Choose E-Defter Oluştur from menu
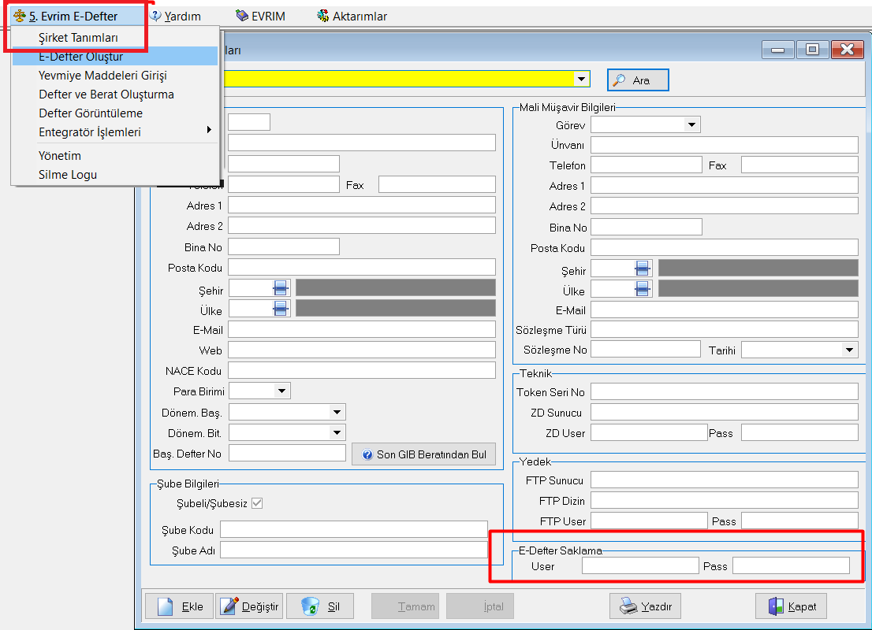This screenshot has width=872, height=630. 114,57
